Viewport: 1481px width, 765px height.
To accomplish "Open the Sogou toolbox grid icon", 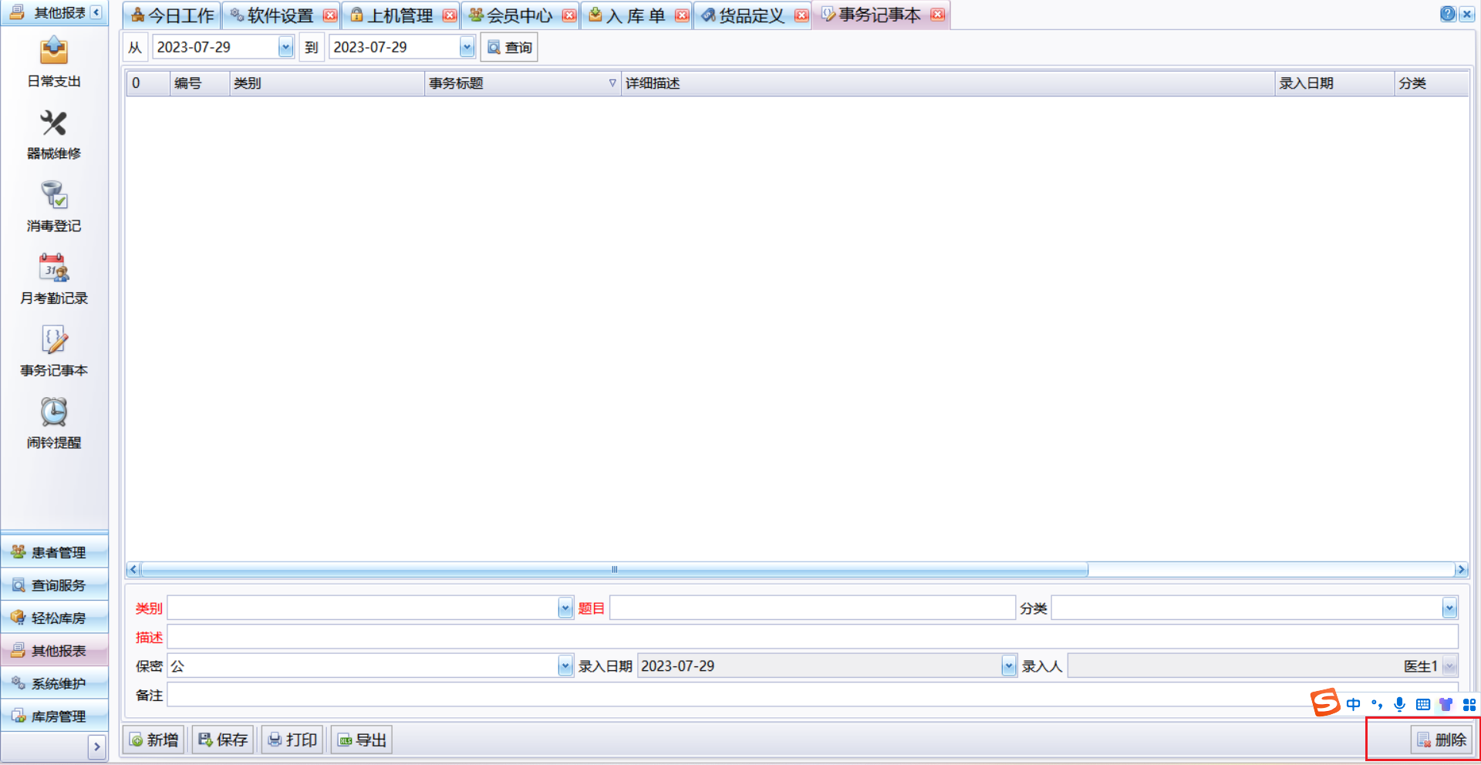I will [x=1469, y=704].
